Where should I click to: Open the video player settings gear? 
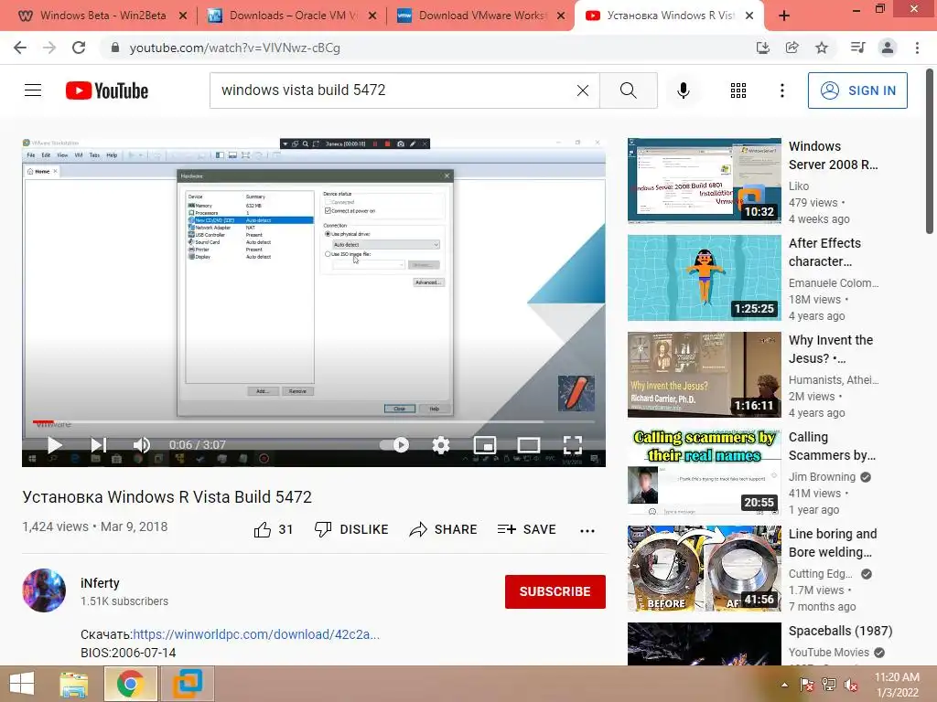pyautogui.click(x=440, y=445)
